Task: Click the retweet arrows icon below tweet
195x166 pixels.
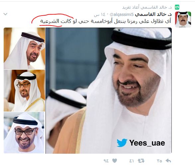Action: (141, 161)
